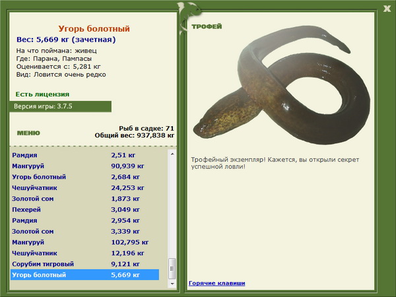Select the Золотой сом 3,339 кг row
396x297 pixels.
coord(85,231)
